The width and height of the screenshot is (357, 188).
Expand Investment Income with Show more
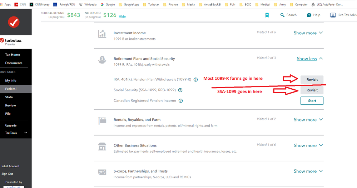point(308,33)
